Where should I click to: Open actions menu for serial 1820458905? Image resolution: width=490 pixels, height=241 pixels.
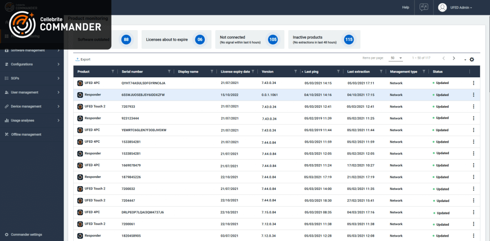click(x=473, y=236)
